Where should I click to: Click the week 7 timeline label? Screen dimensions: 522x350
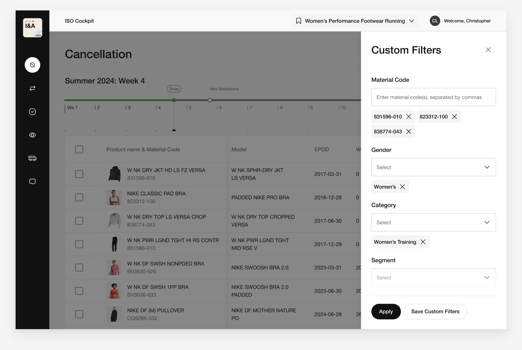tap(250, 108)
